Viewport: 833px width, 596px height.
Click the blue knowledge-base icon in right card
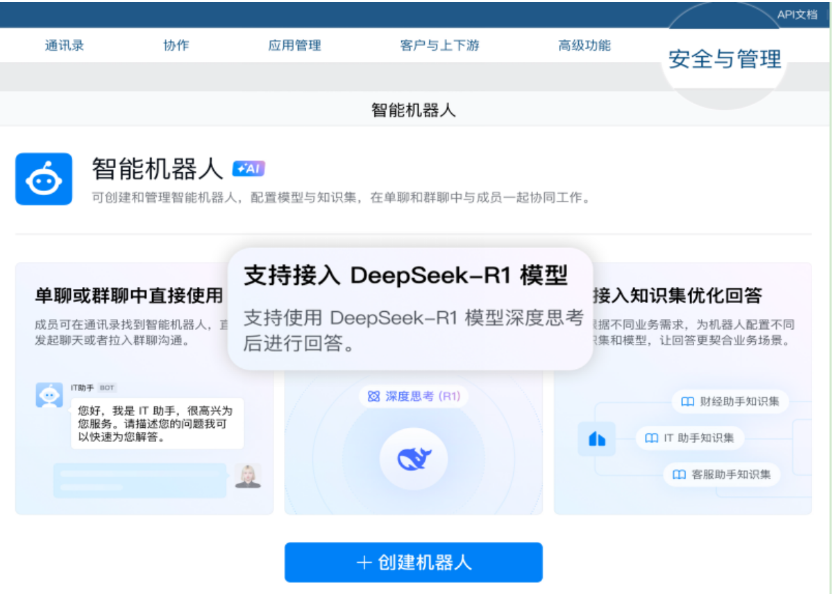coord(596,439)
